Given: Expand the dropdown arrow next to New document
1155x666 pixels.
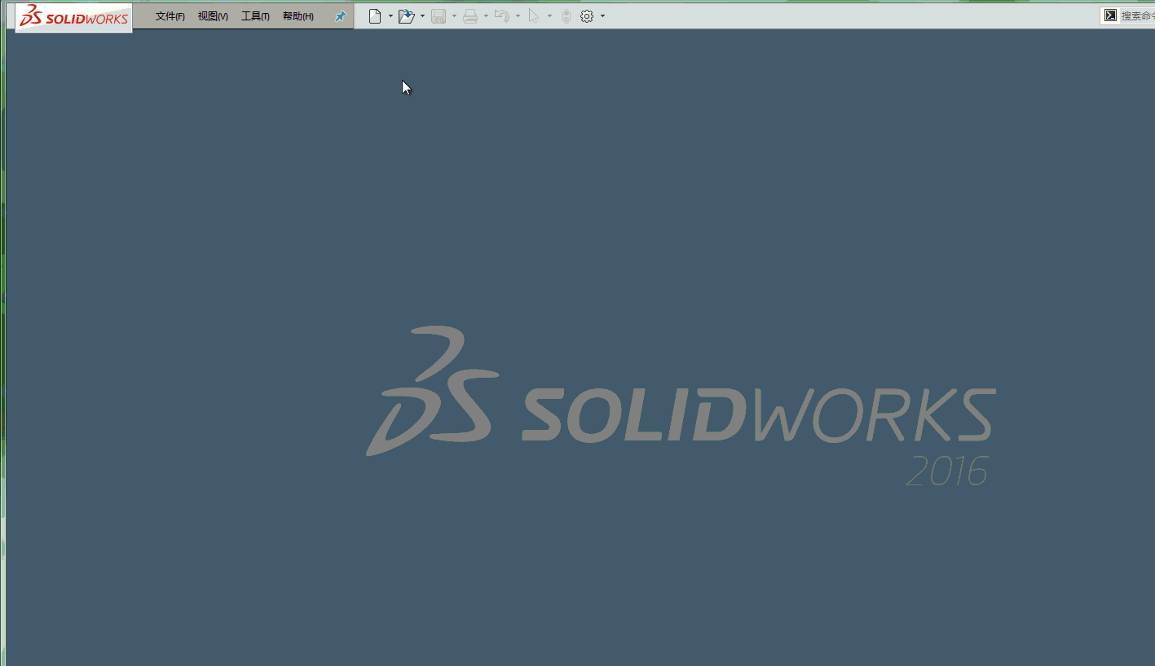Looking at the screenshot, I should (390, 16).
